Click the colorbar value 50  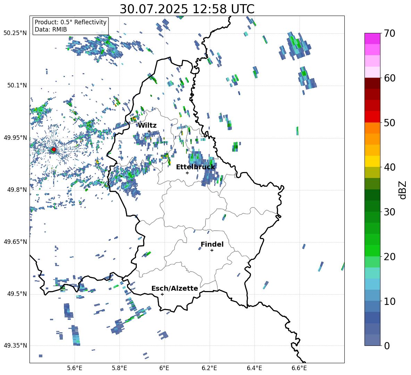[390, 123]
